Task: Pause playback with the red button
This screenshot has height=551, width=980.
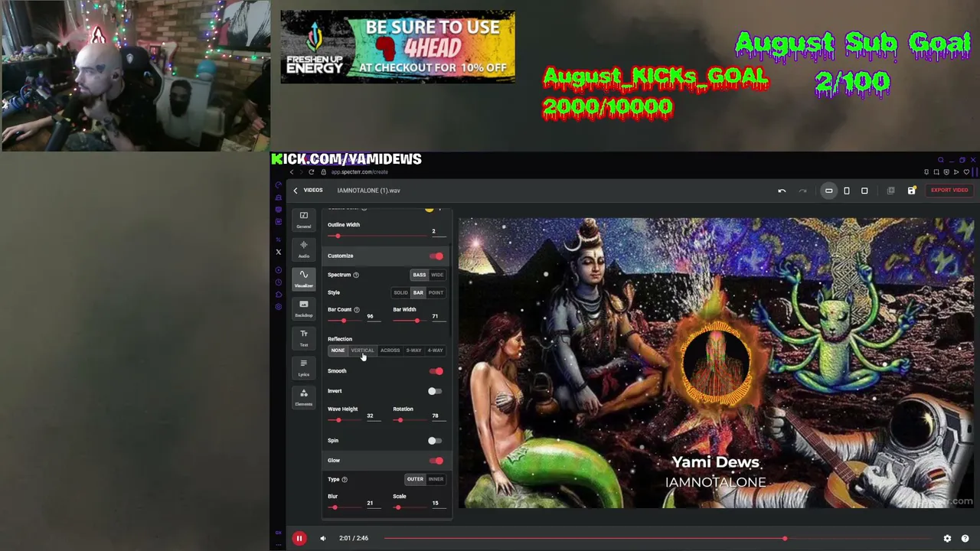Action: (299, 539)
